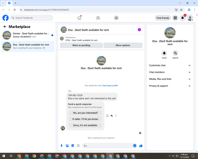Click the back arrow beside Marketplace

pos(5,27)
